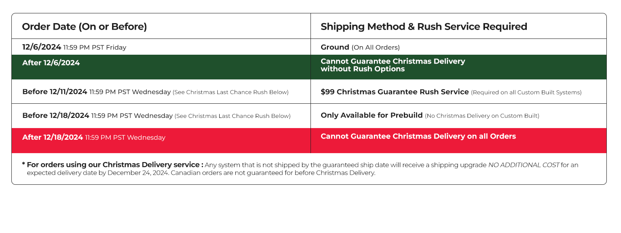Click the 'Ground (On All Orders)' cell
Screen dimensions: 621x233
click(360, 47)
